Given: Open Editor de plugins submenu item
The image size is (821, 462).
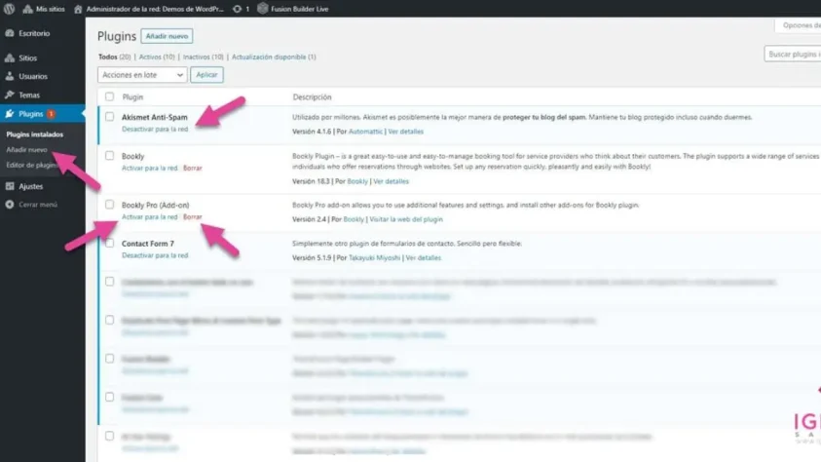Looking at the screenshot, I should pos(31,165).
